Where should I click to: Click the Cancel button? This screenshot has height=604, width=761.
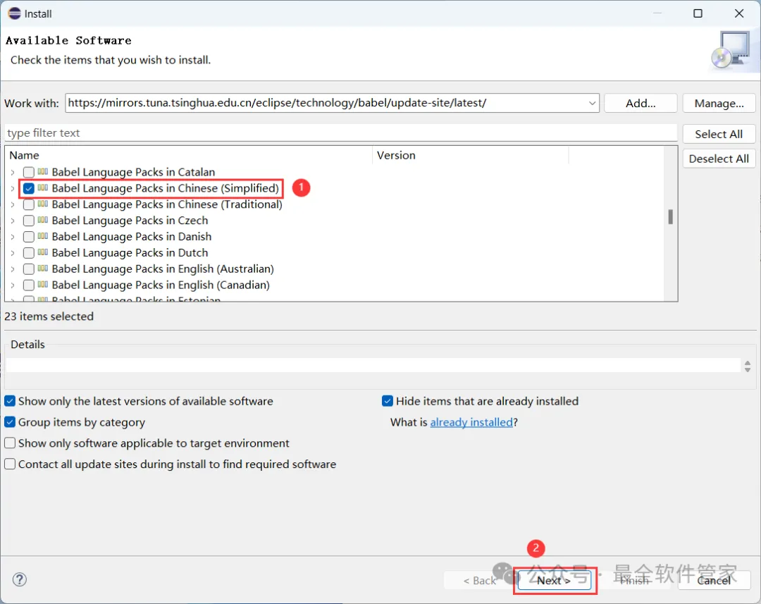(x=714, y=580)
